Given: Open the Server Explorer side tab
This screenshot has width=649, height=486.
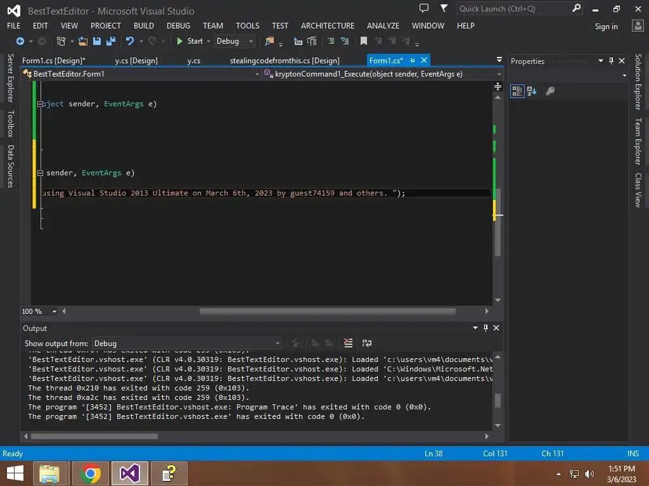Looking at the screenshot, I should click(x=11, y=78).
